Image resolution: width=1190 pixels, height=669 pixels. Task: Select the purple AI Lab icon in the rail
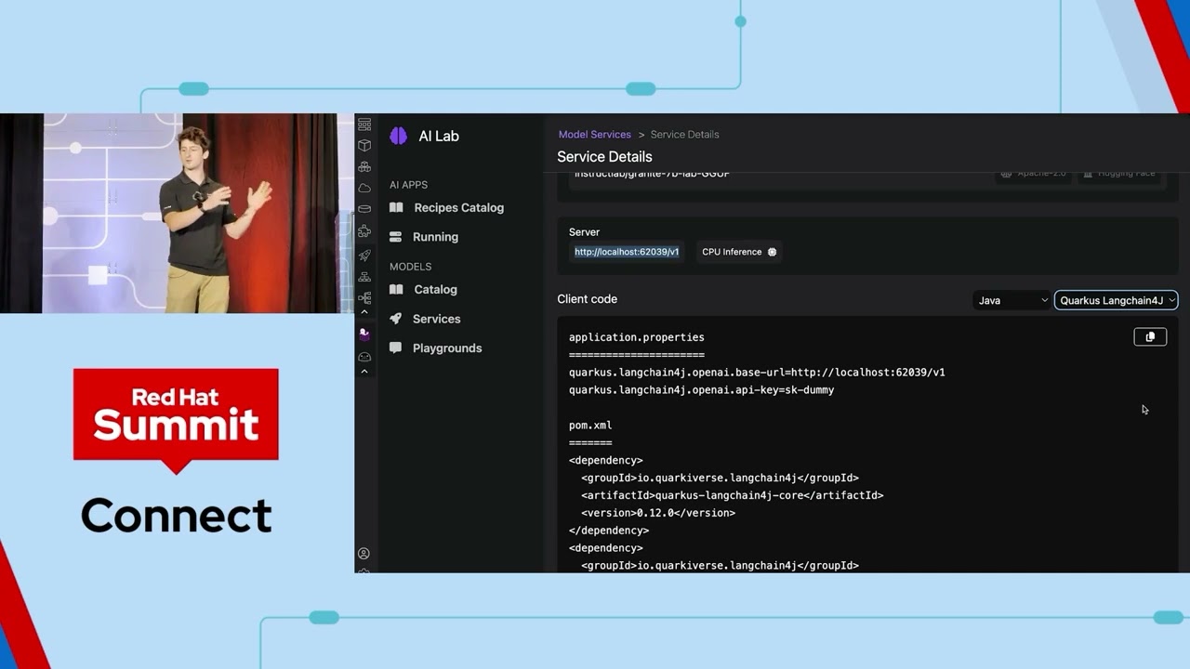pyautogui.click(x=364, y=334)
